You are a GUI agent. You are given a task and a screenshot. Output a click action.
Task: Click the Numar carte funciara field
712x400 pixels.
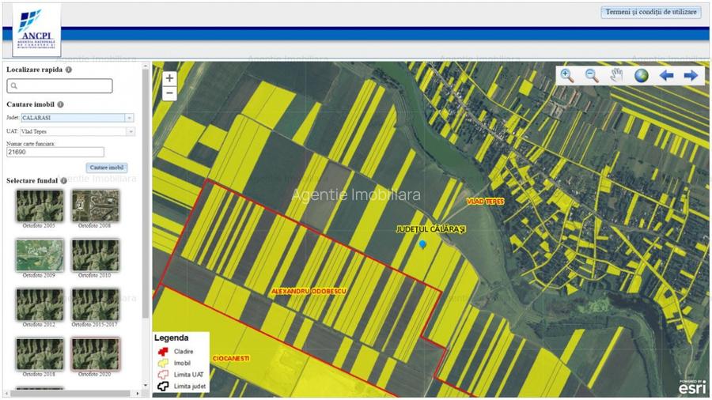[55, 152]
